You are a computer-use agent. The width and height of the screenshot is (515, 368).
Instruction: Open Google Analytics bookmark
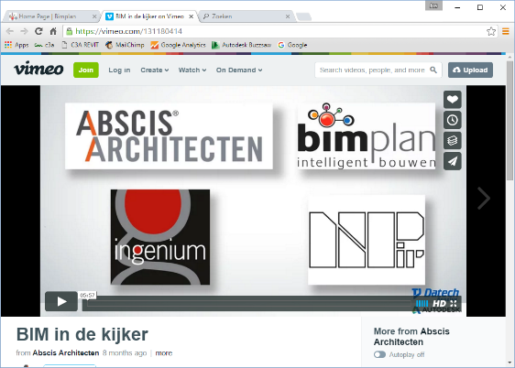[178, 45]
